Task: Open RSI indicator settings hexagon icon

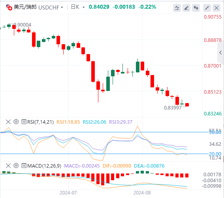Action: [x=16, y=122]
